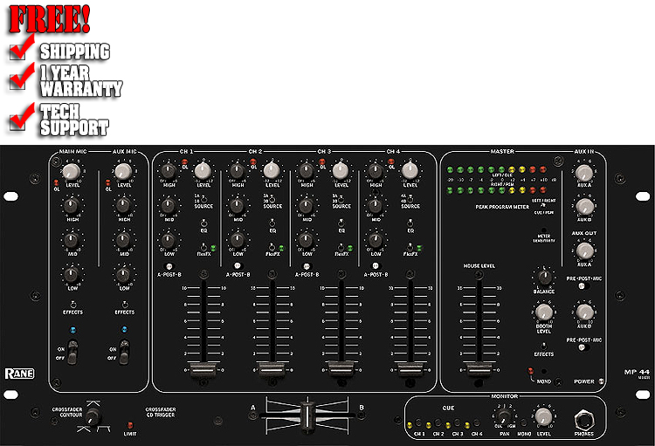Viewport: 655px width, 446px height.
Task: Tick the 1 Year Warranty checkbox
Action: pos(17,82)
